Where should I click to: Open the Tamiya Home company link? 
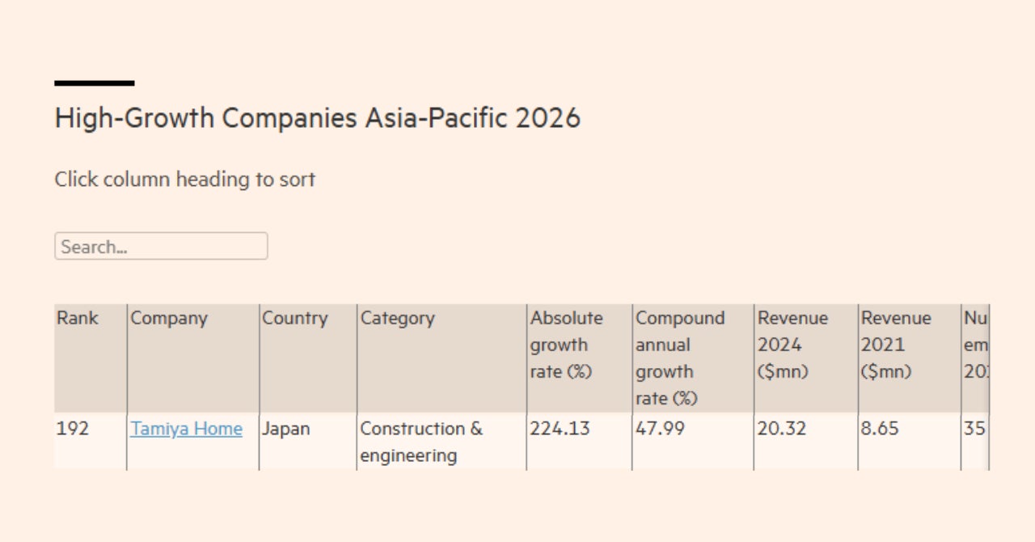click(187, 429)
